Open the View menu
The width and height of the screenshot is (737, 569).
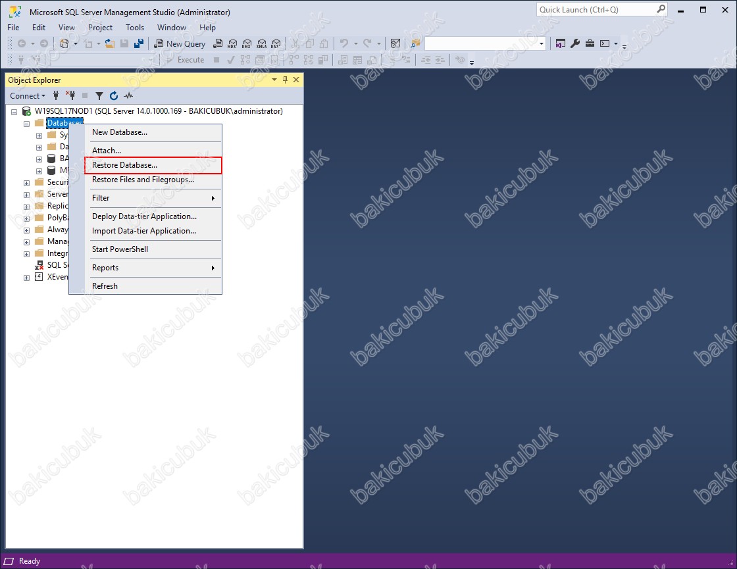(x=66, y=27)
